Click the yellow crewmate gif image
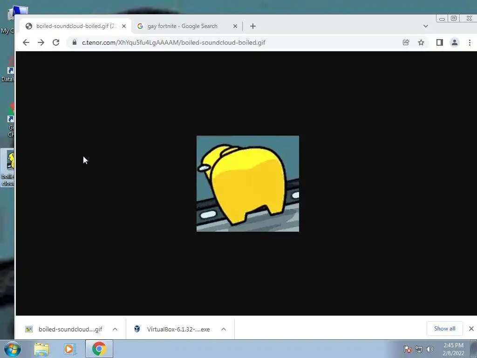Viewport: 477px width, 358px height. (248, 184)
